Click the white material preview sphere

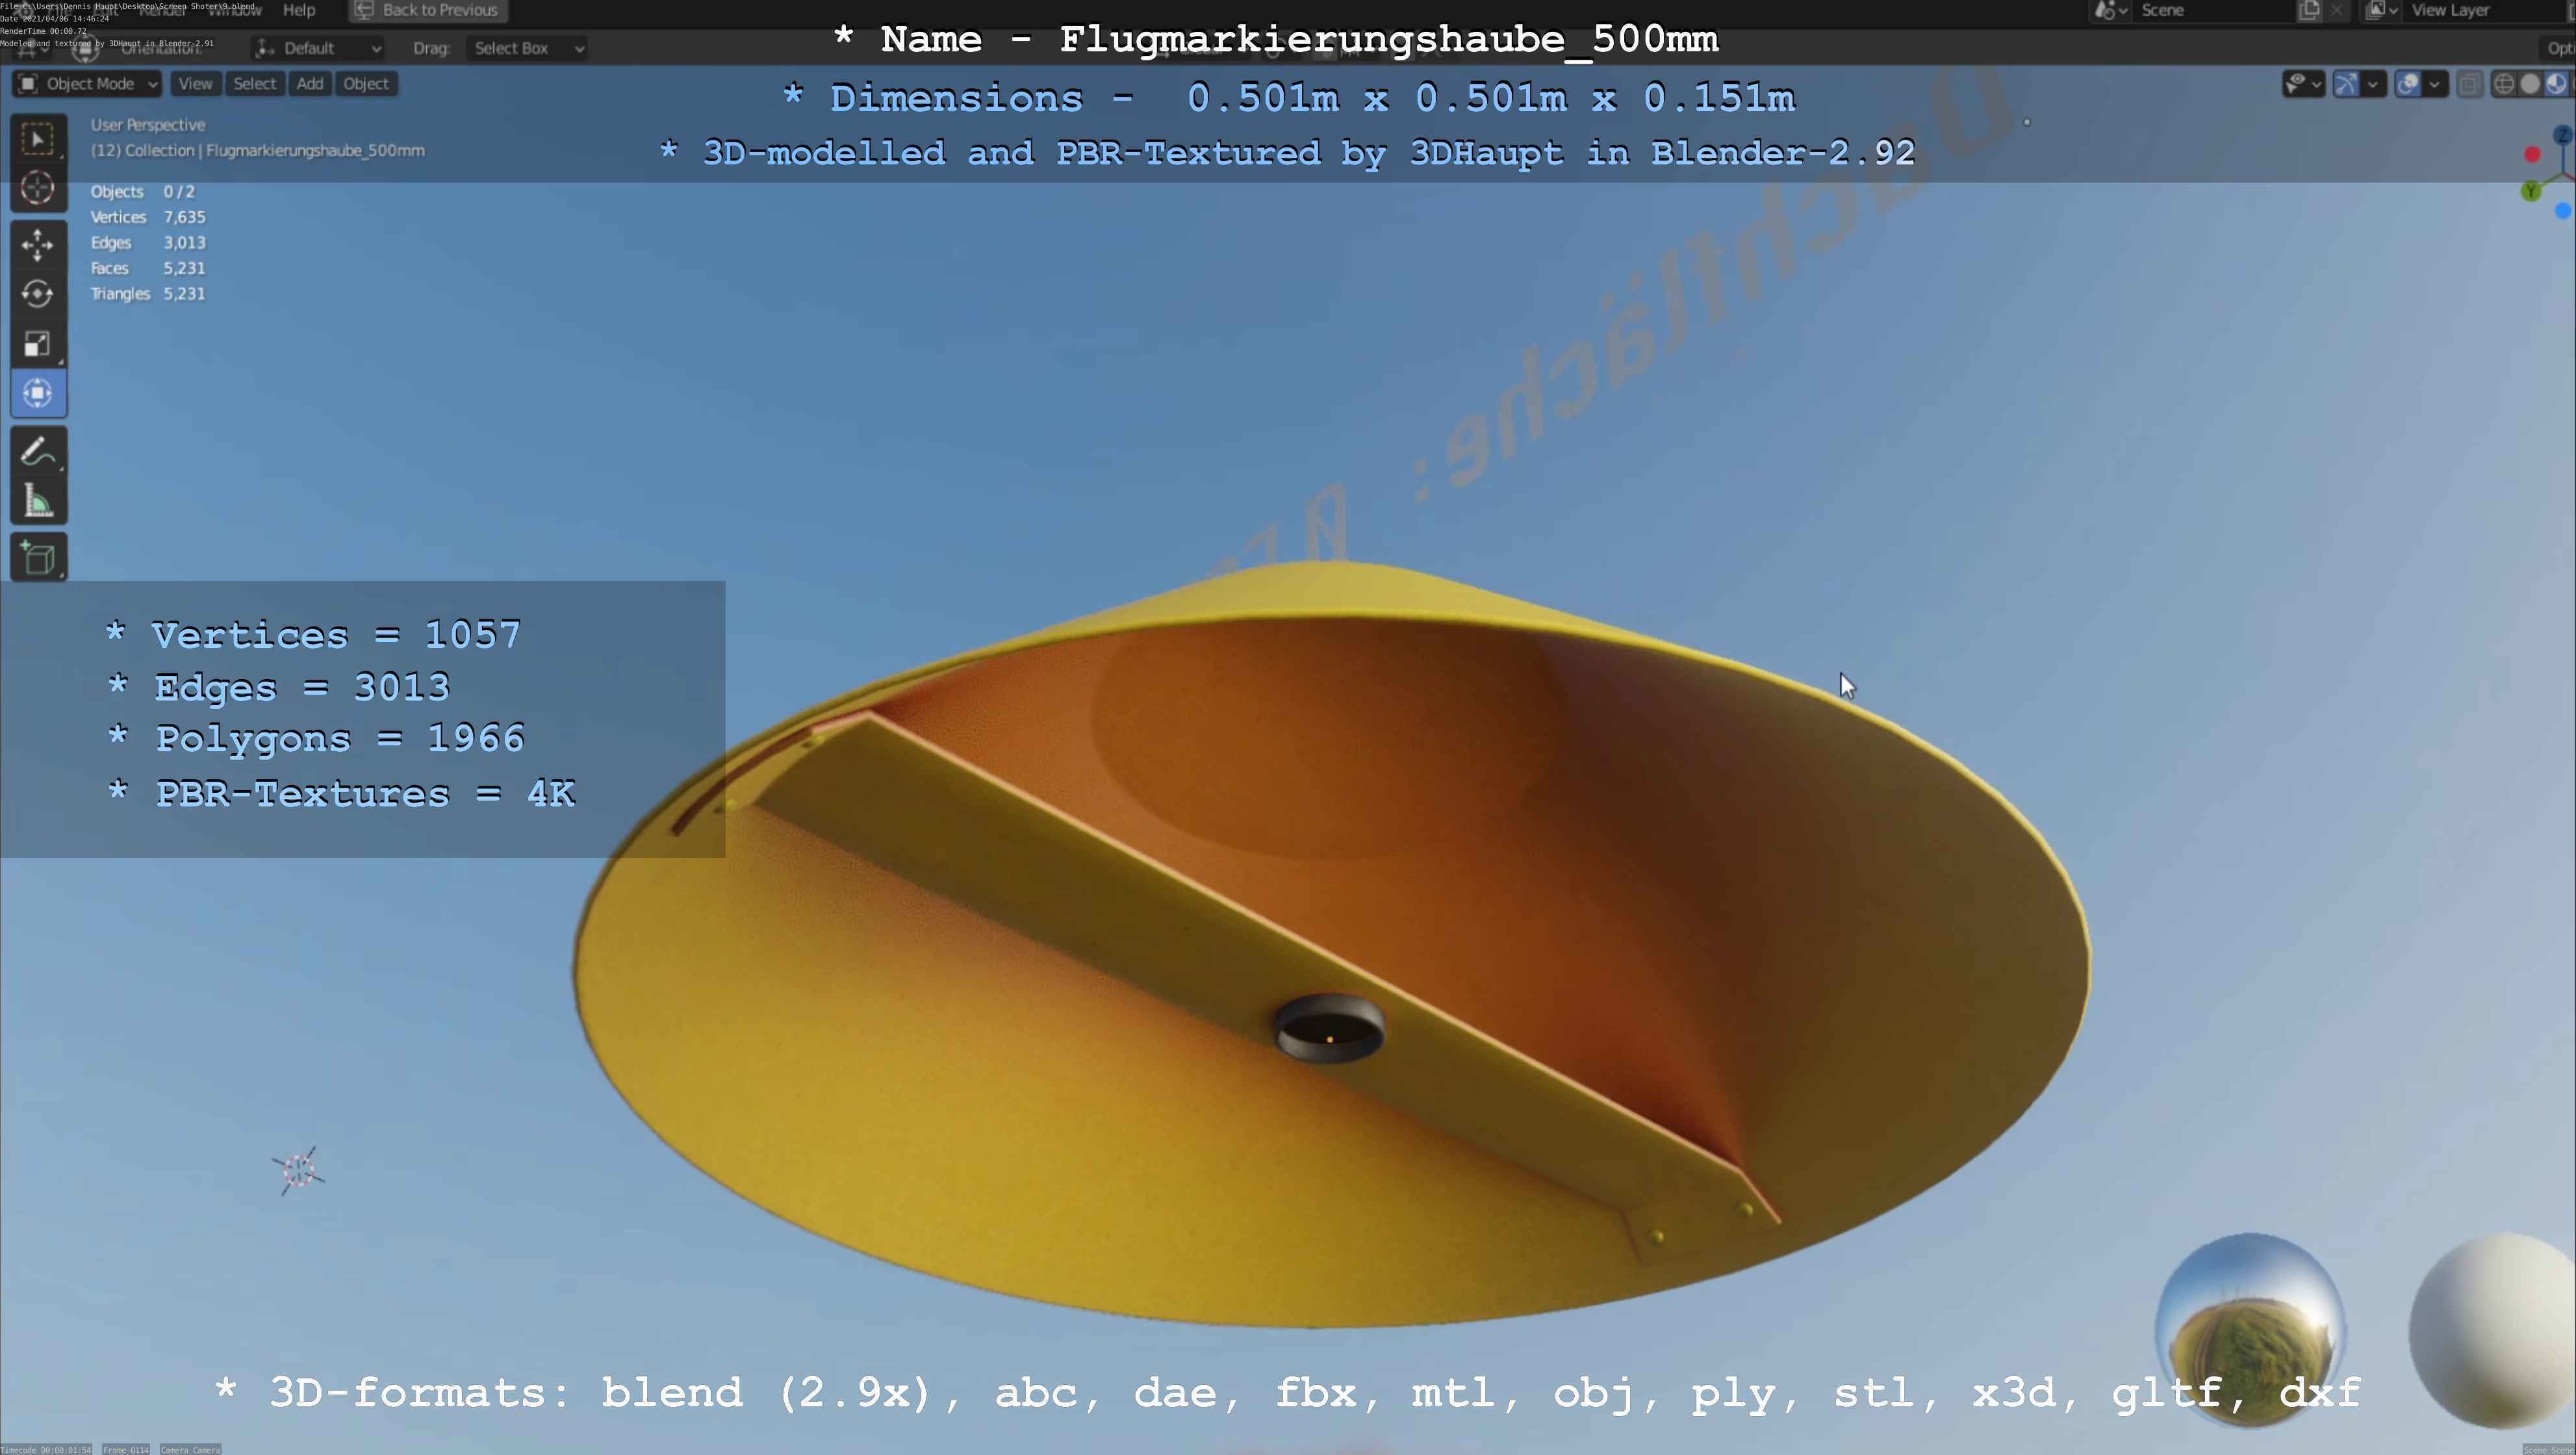2492,1332
